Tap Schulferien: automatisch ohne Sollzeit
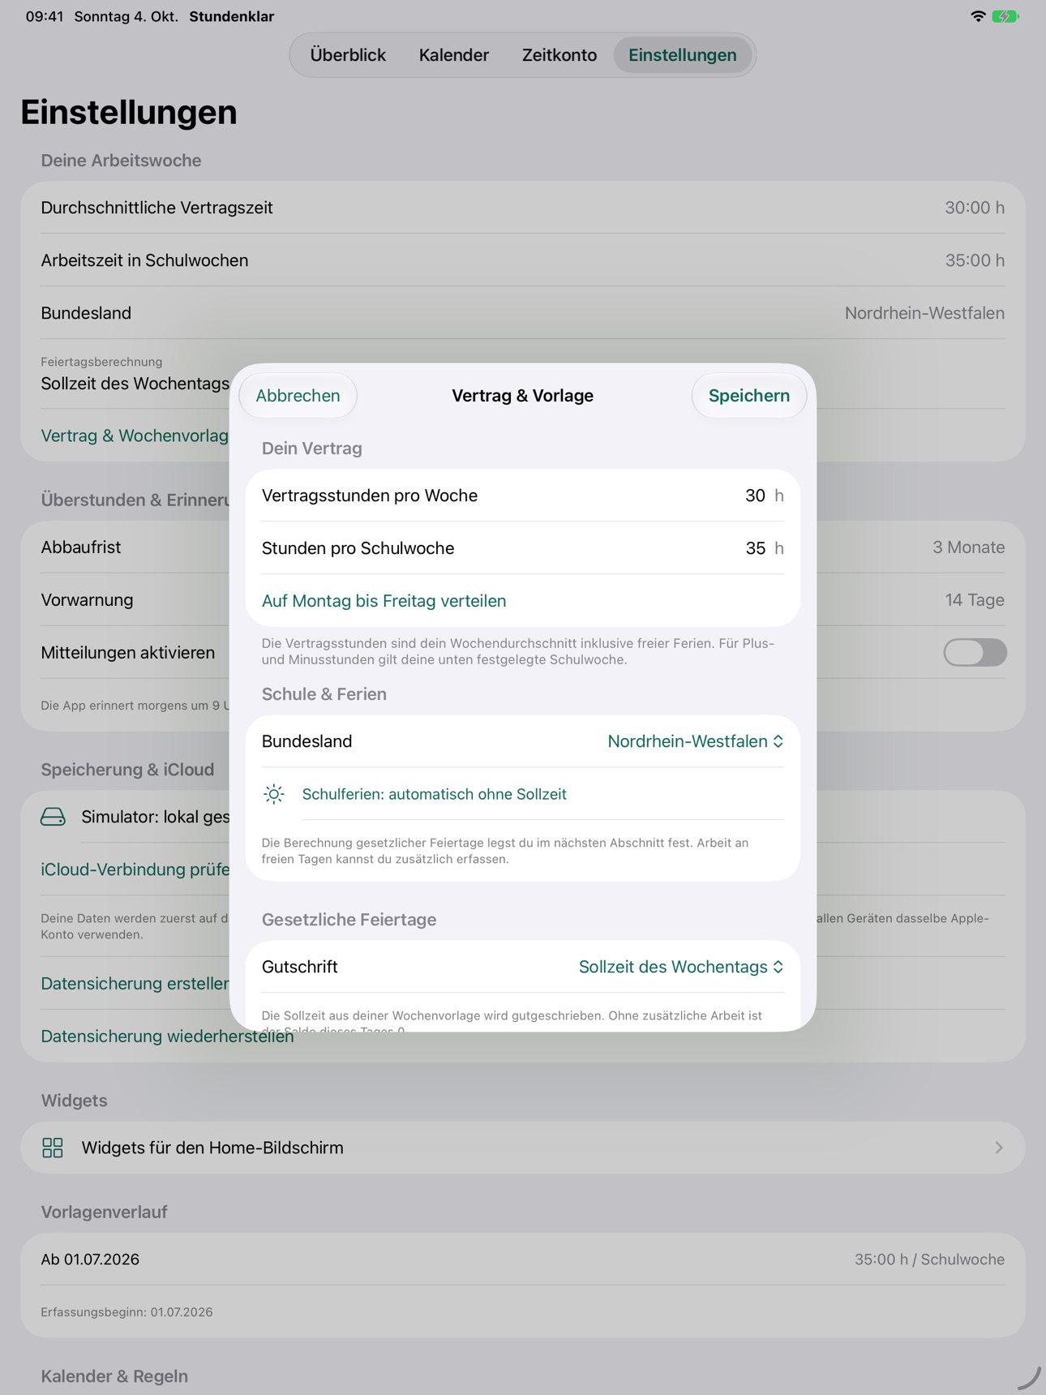Screen dimensions: 1046x1395 pos(434,794)
